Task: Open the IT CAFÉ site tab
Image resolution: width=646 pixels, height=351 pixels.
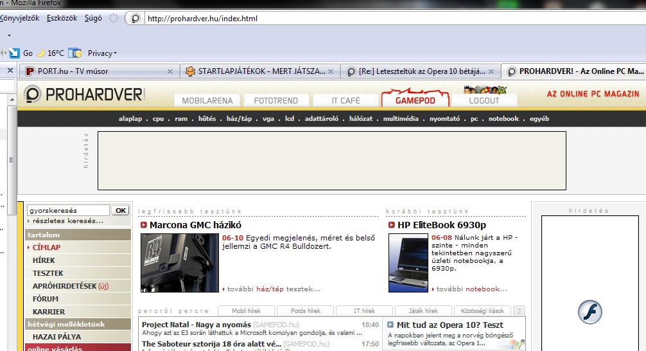Action: [x=345, y=101]
